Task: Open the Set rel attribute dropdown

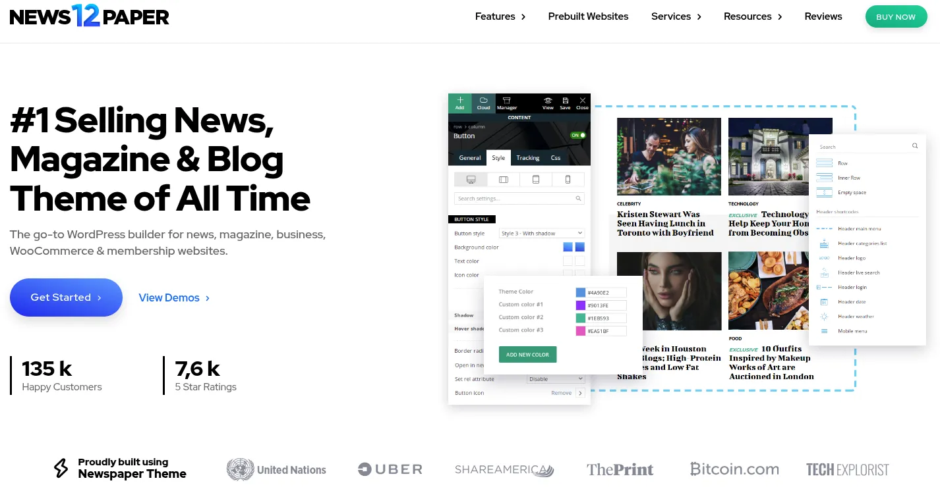Action: 556,379
